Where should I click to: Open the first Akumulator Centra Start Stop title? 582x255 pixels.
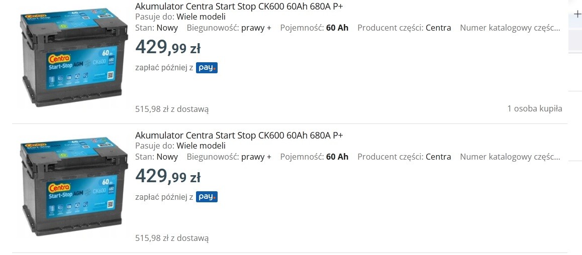[x=239, y=7]
